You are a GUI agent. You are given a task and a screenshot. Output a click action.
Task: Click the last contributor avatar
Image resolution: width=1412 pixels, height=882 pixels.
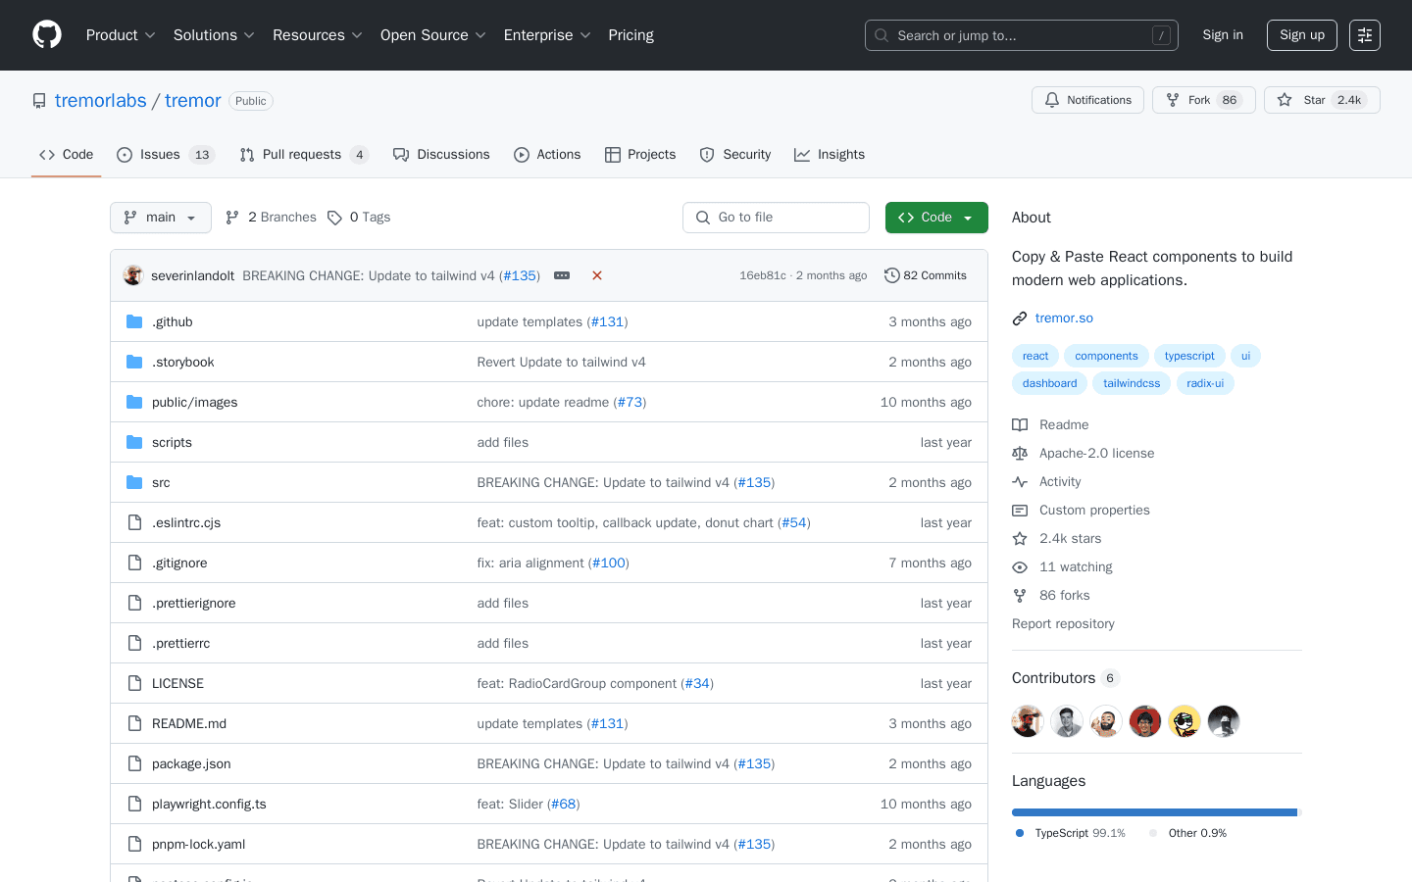[x=1224, y=721]
